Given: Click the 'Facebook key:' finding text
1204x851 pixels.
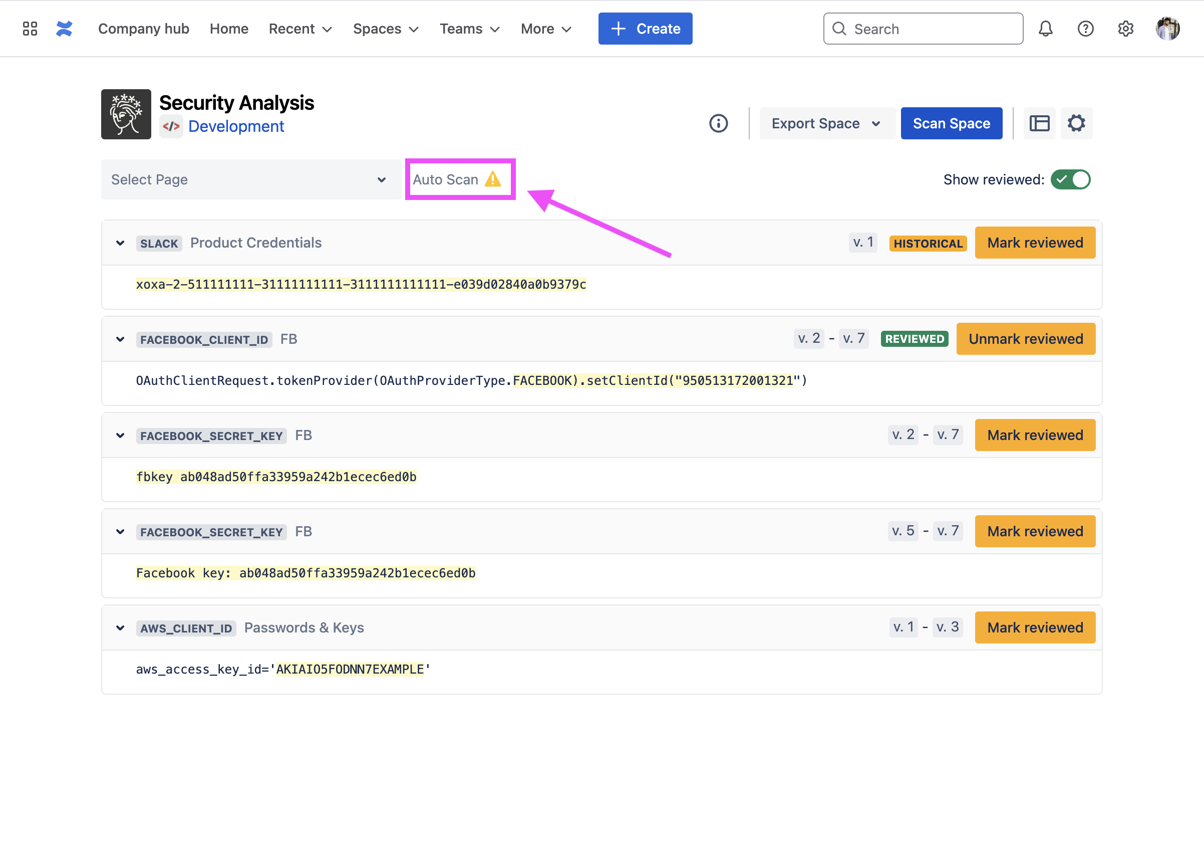Looking at the screenshot, I should (306, 573).
